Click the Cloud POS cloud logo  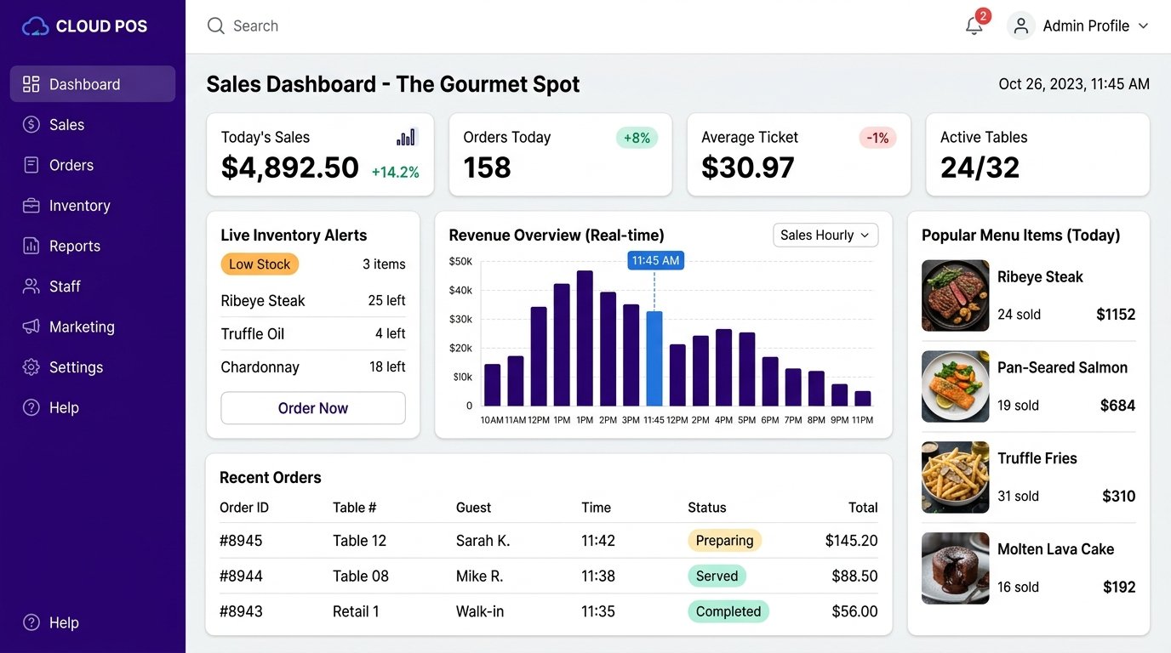(36, 26)
